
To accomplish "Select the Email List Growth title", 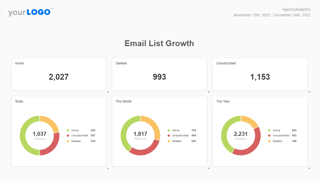I will click(x=159, y=43).
